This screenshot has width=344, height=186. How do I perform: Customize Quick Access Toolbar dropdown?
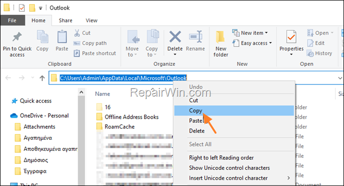coord(40,9)
